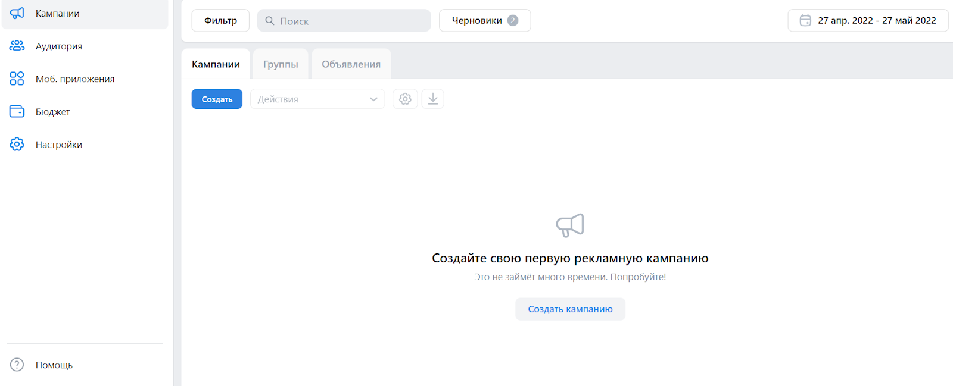This screenshot has height=386, width=953.
Task: Click the drafts count badge 2
Action: pos(513,20)
